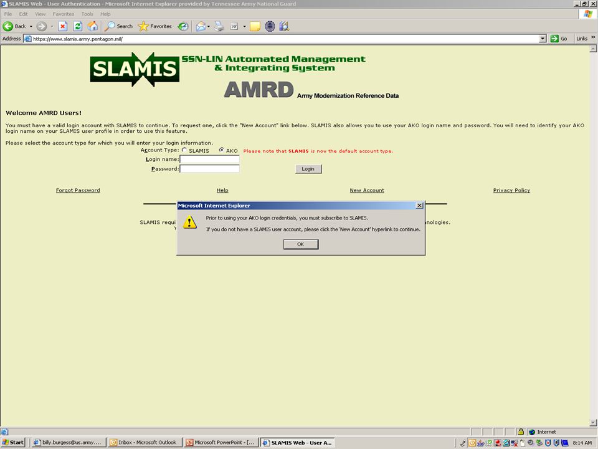Go to the Home page icon
Viewport: 598px width, 449px height.
pyautogui.click(x=93, y=26)
